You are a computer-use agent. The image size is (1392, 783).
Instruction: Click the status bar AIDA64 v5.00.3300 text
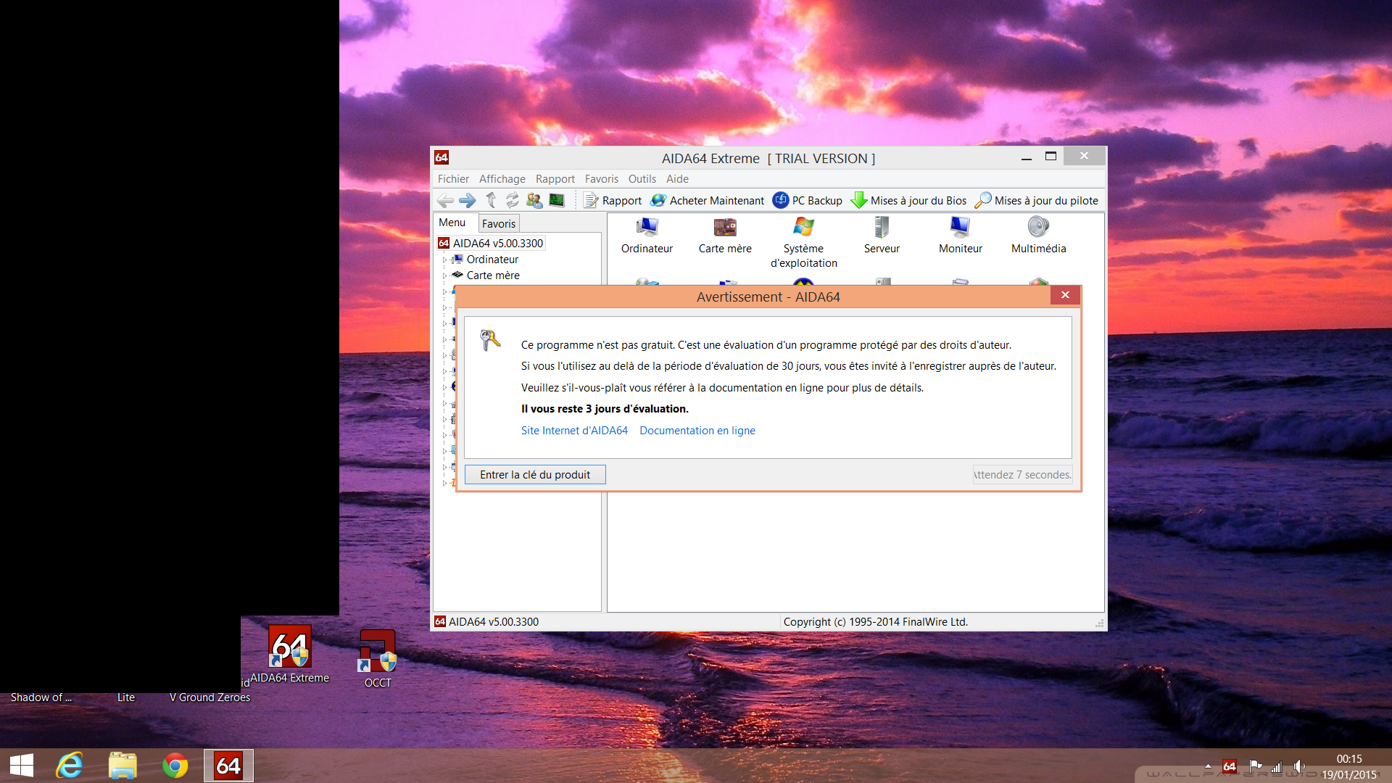point(493,622)
